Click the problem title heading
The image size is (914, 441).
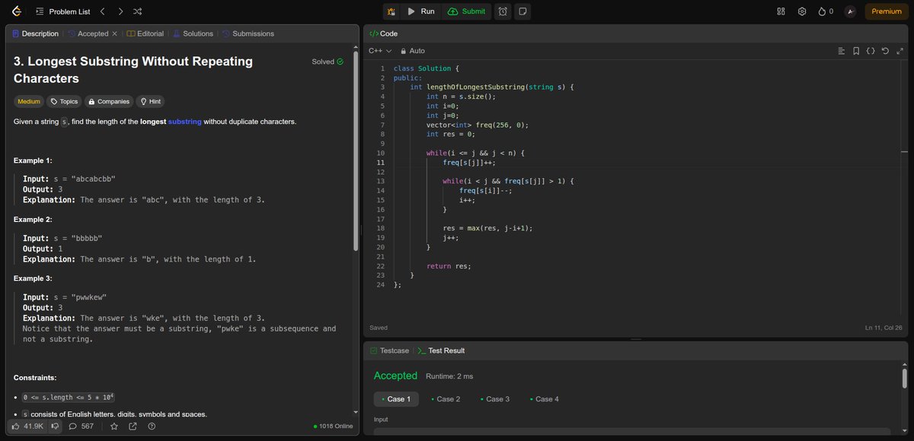click(133, 69)
